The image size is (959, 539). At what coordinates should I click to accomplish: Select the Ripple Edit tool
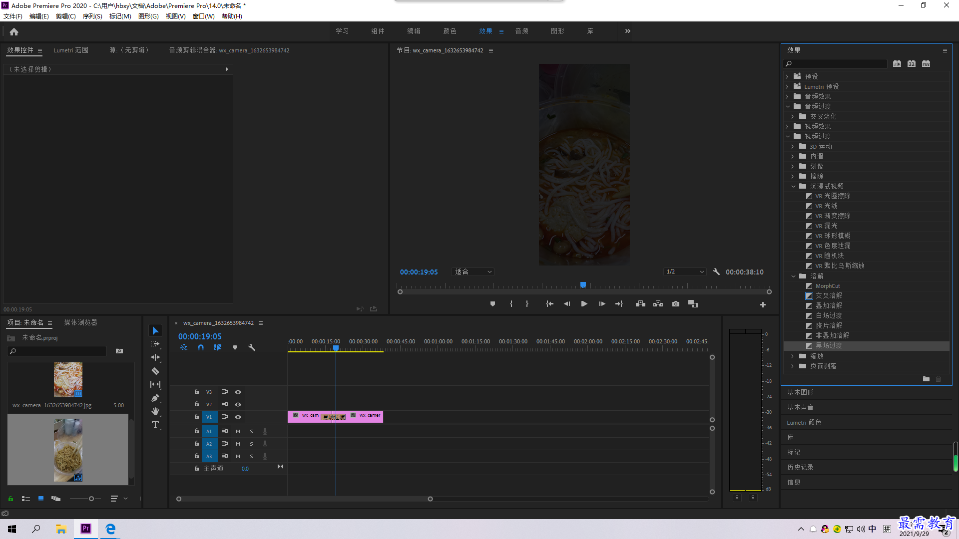[155, 357]
